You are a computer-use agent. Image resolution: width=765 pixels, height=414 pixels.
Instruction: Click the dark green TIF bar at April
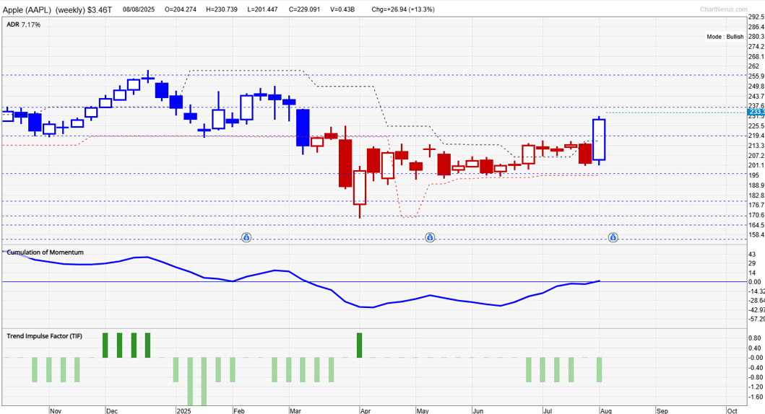(360, 345)
